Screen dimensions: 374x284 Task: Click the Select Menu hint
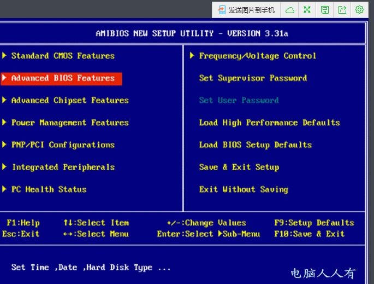pos(96,234)
